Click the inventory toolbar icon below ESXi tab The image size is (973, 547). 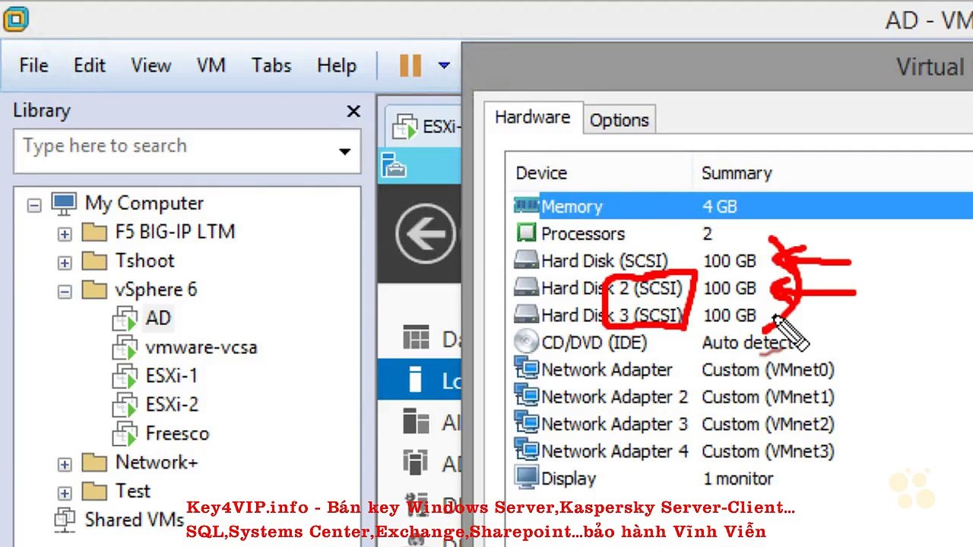[x=393, y=164]
